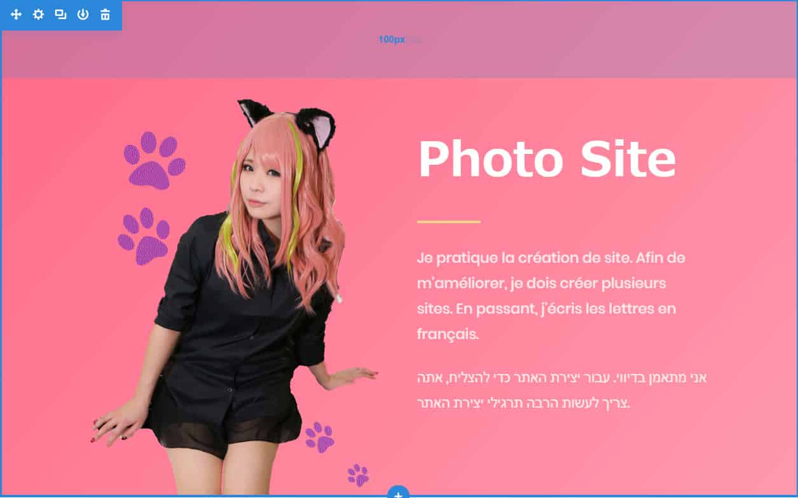Click the top large purple paw print
The width and height of the screenshot is (798, 498).
155,161
